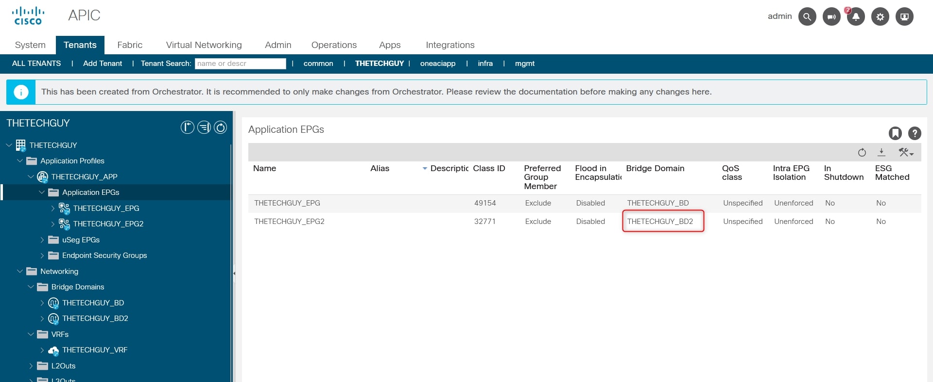Click the Tenant Search input field
This screenshot has height=382, width=933.
pyautogui.click(x=240, y=64)
